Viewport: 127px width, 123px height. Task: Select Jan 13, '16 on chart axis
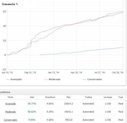53,73
